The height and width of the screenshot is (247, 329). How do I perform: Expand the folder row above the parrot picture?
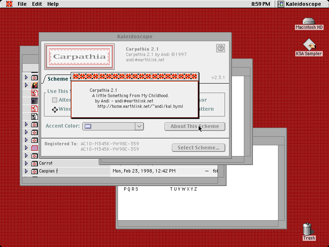[26, 77]
